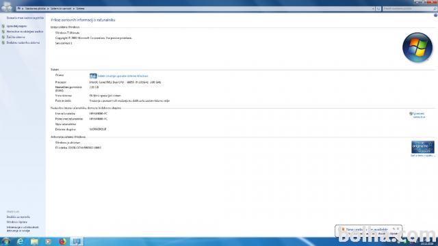Click the WORKGROUP value text
The height and width of the screenshot is (246, 438).
pos(98,129)
